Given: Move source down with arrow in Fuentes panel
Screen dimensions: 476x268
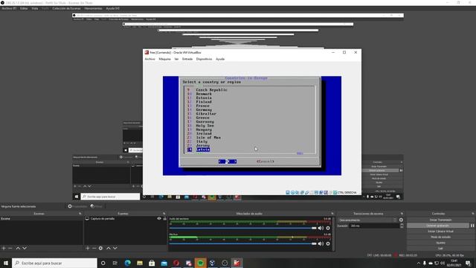Looking at the screenshot, I should click(x=115, y=248).
